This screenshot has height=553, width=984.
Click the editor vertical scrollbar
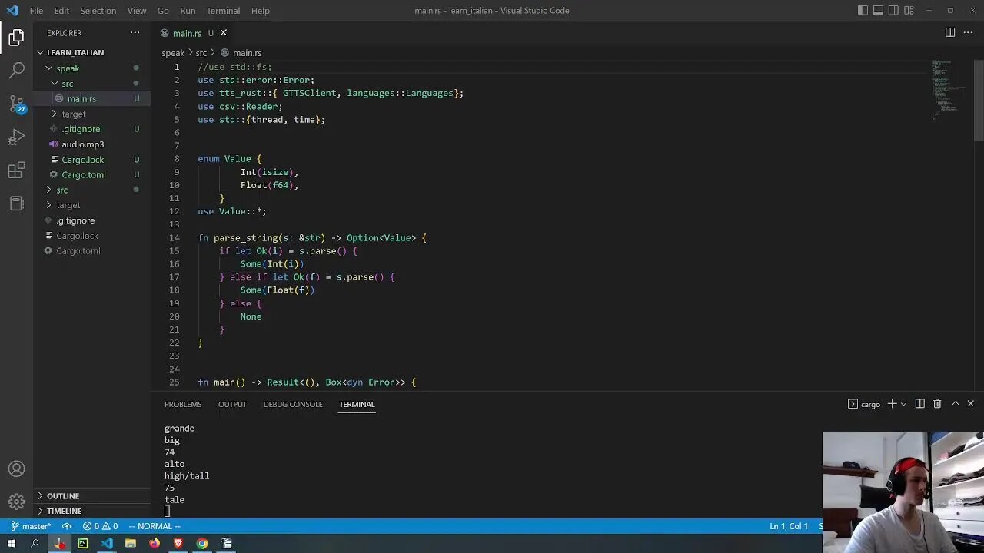pyautogui.click(x=979, y=100)
